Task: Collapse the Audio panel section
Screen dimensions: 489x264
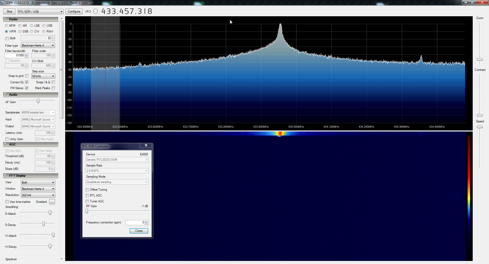Action: click(5, 94)
